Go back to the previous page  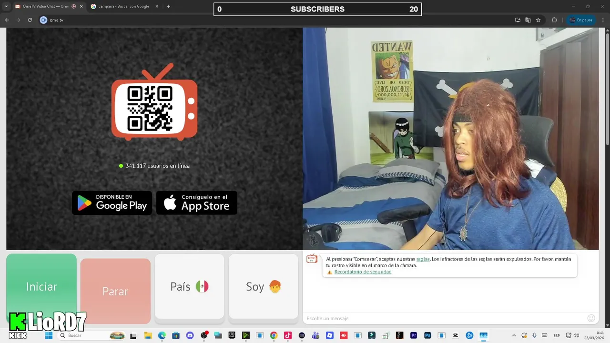(x=7, y=20)
